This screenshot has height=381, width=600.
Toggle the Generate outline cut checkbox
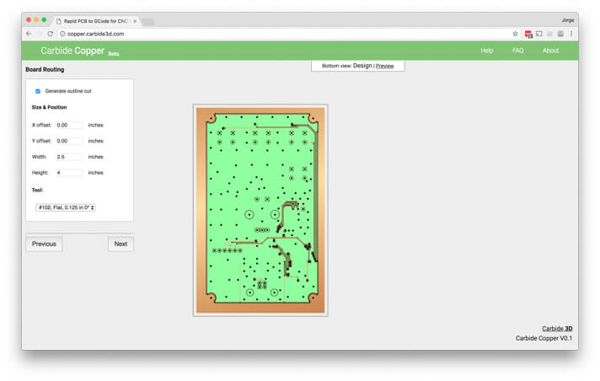(x=37, y=91)
